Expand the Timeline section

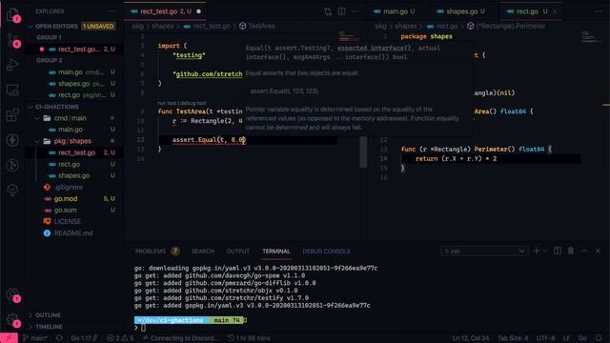49,327
